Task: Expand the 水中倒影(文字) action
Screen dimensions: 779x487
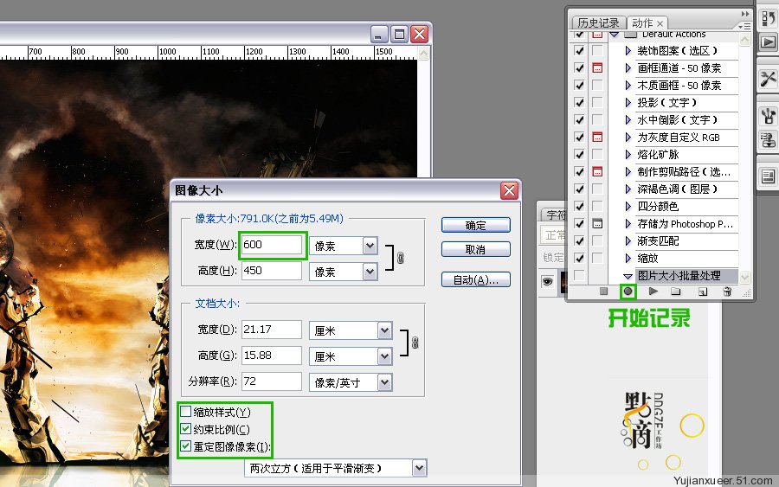Action: [x=628, y=119]
